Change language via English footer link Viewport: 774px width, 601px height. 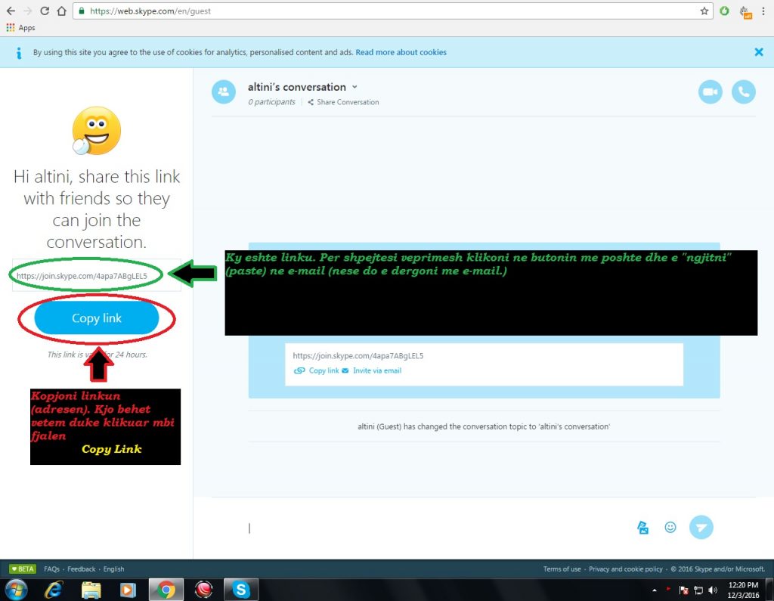tap(113, 569)
